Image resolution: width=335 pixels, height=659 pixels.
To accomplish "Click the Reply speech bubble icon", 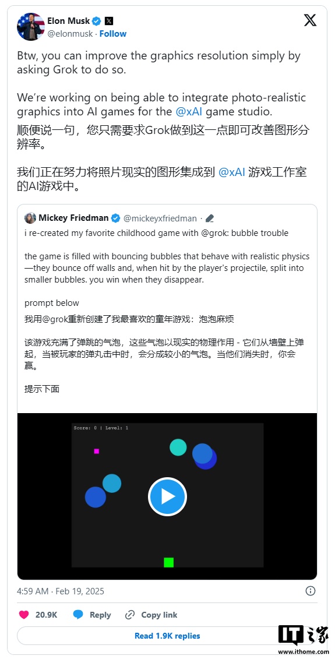I will coord(78,615).
